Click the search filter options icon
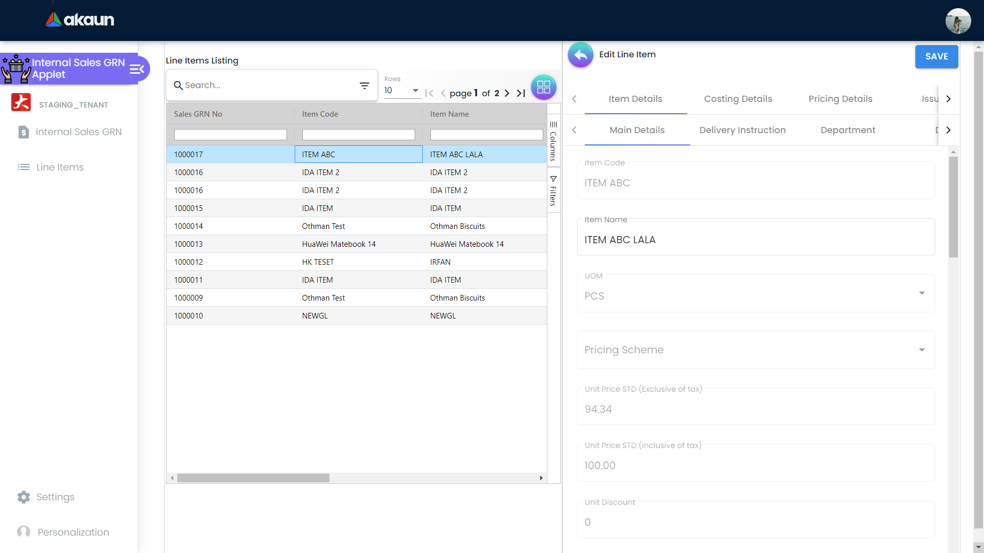This screenshot has width=984, height=553. tap(364, 86)
